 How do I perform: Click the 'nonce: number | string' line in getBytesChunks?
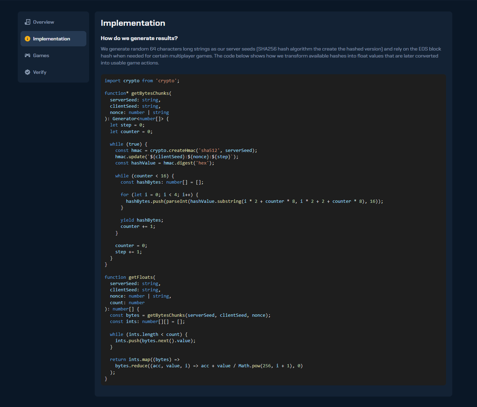(139, 113)
